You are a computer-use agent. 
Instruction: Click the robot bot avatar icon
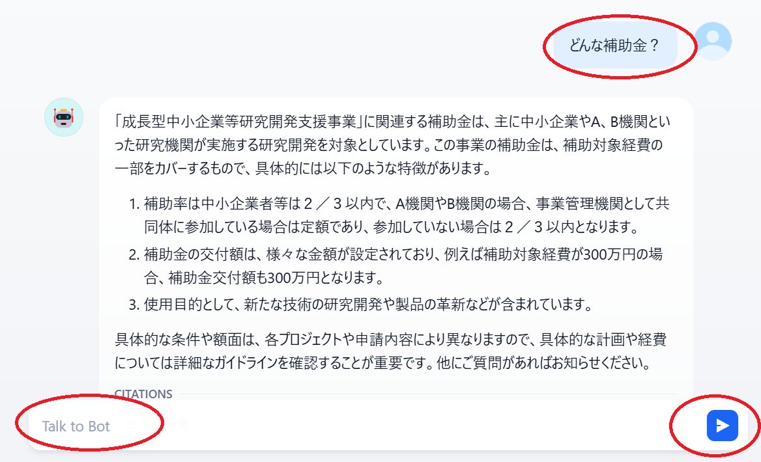coord(64,117)
